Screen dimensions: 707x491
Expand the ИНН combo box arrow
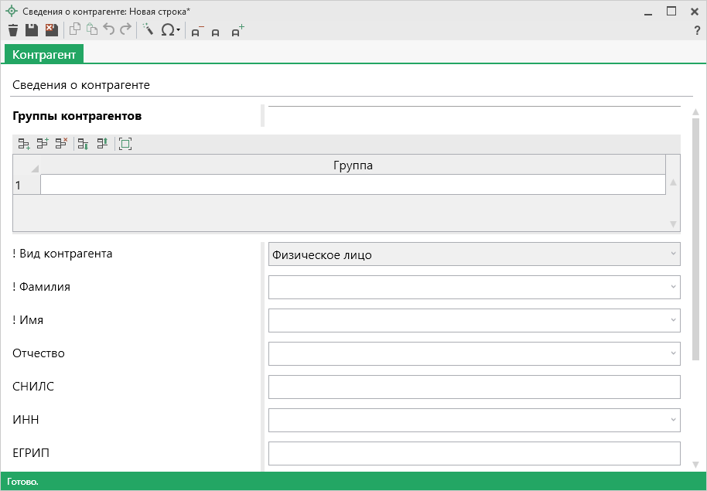[x=673, y=420]
